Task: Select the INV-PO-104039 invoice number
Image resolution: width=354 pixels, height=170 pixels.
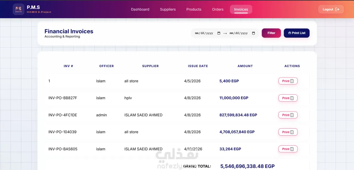Action: pyautogui.click(x=63, y=132)
